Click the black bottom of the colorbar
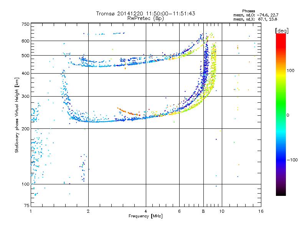 coord(281,193)
